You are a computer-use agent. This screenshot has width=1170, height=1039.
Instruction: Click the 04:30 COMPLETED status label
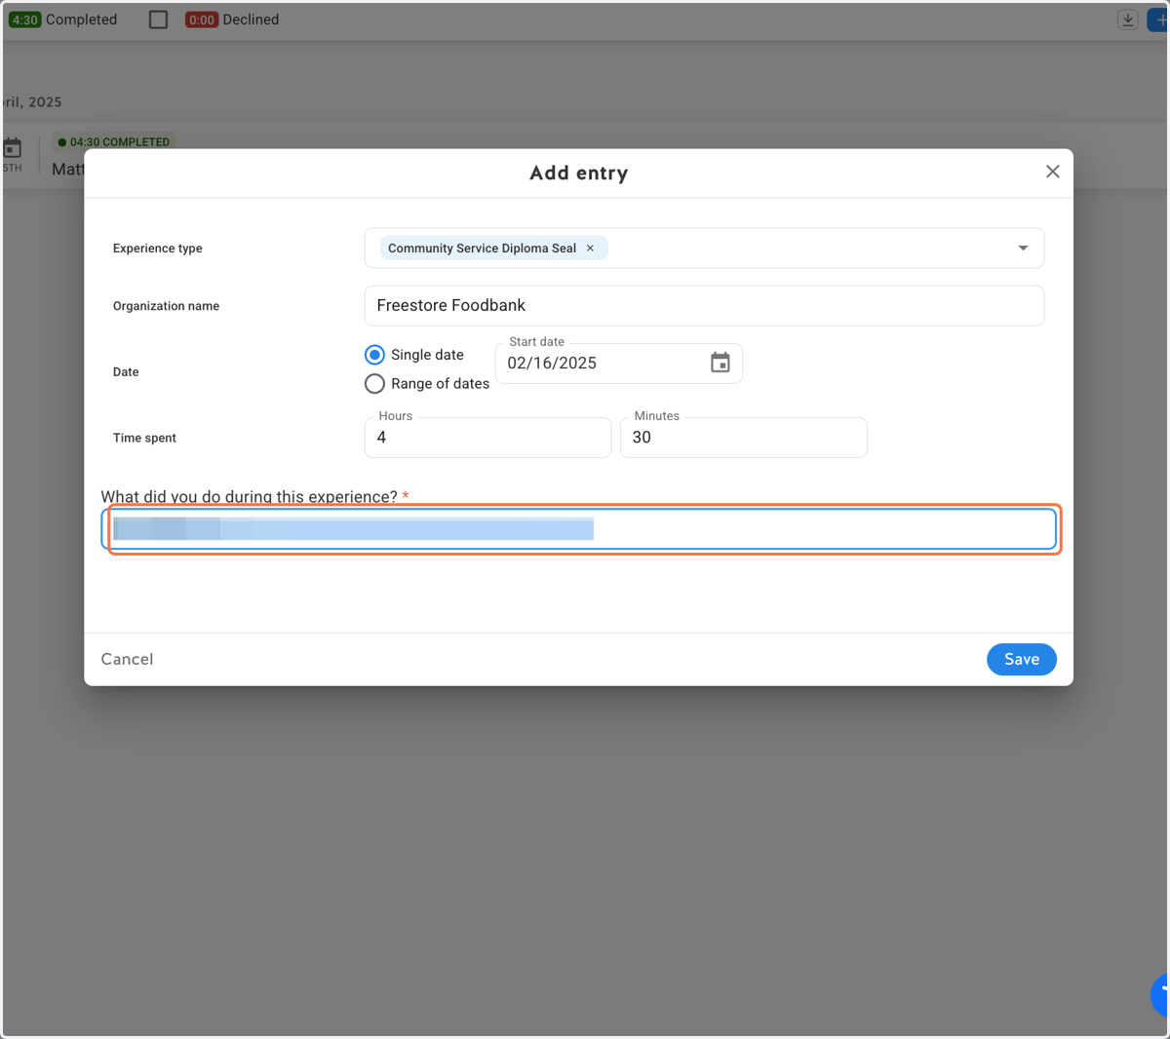pyautogui.click(x=113, y=142)
